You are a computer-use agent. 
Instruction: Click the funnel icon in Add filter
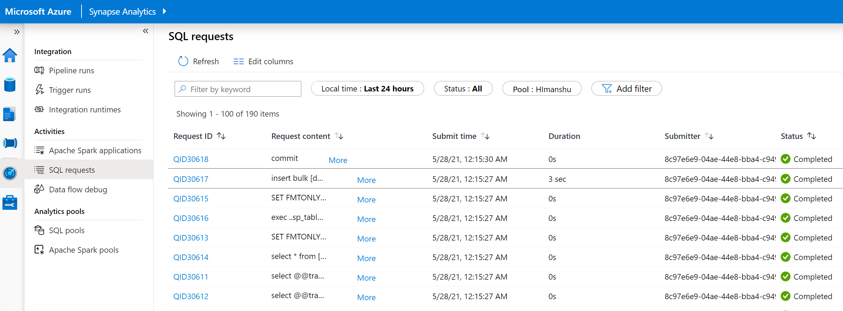(607, 89)
